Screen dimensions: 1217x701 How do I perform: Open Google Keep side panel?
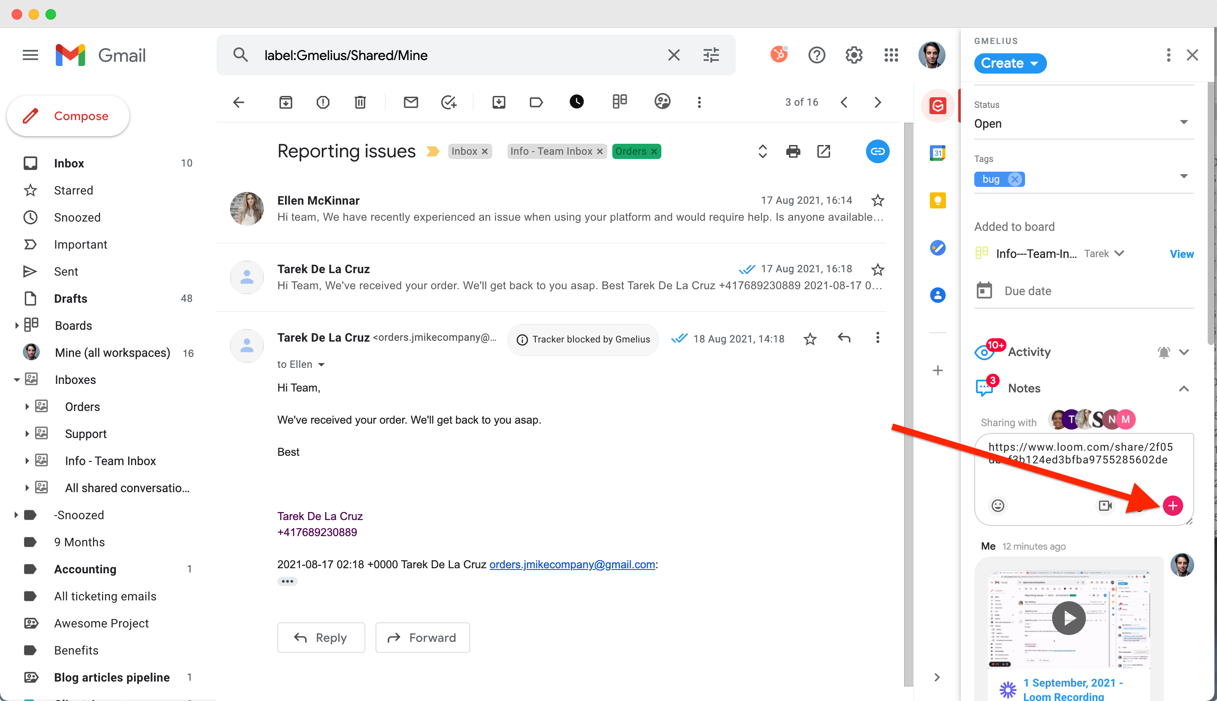coord(937,200)
